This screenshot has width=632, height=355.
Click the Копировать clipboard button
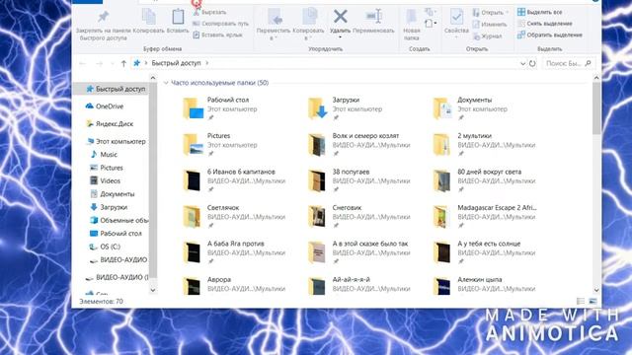click(x=149, y=21)
